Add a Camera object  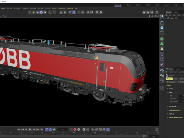coord(162,76)
